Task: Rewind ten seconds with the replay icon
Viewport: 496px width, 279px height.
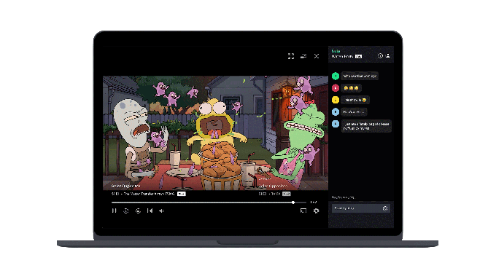Action: [126, 211]
